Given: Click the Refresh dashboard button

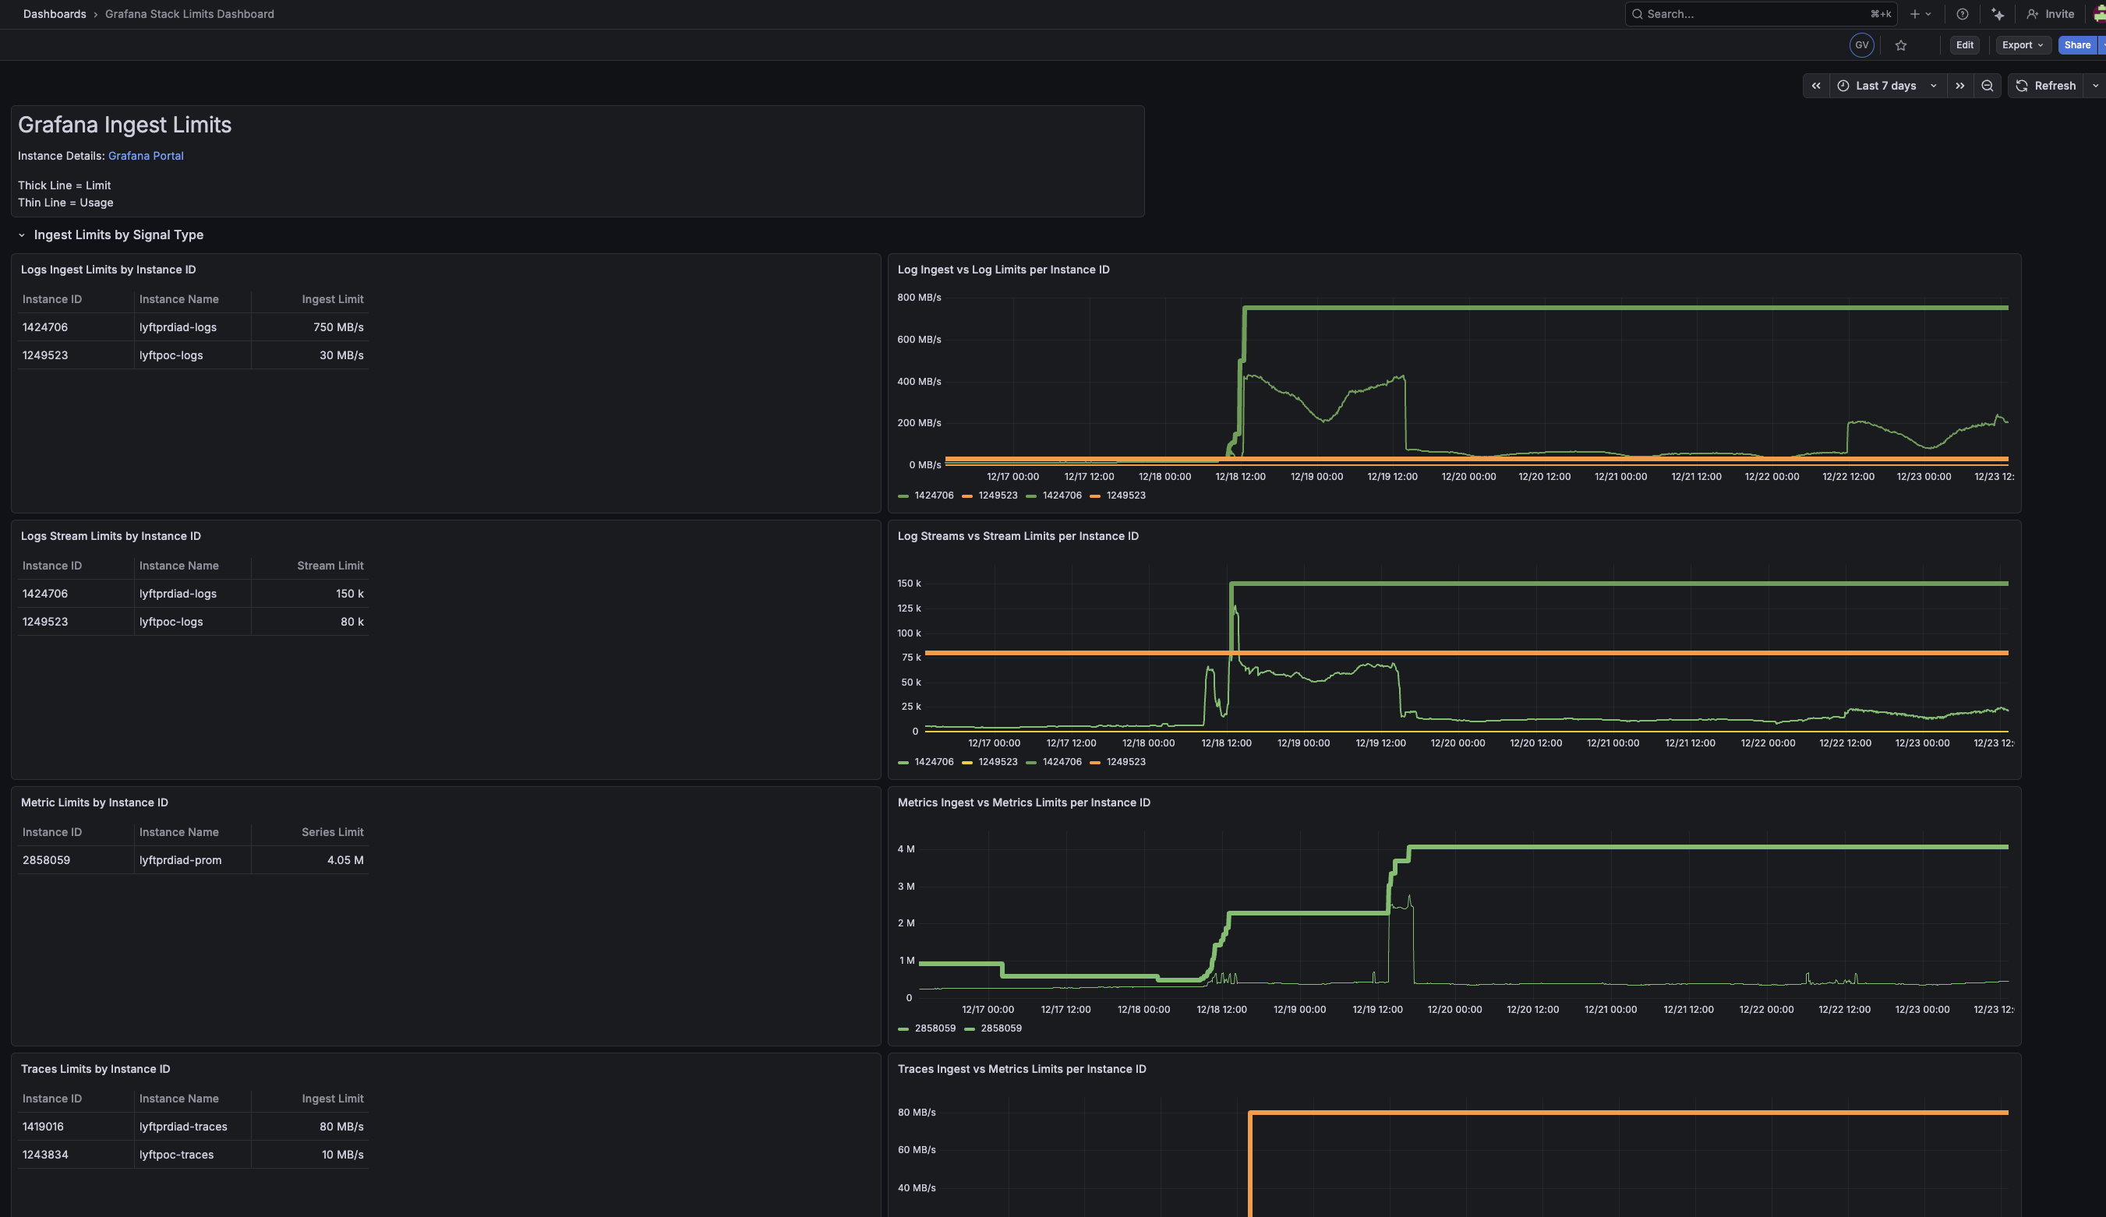Looking at the screenshot, I should [x=2046, y=86].
